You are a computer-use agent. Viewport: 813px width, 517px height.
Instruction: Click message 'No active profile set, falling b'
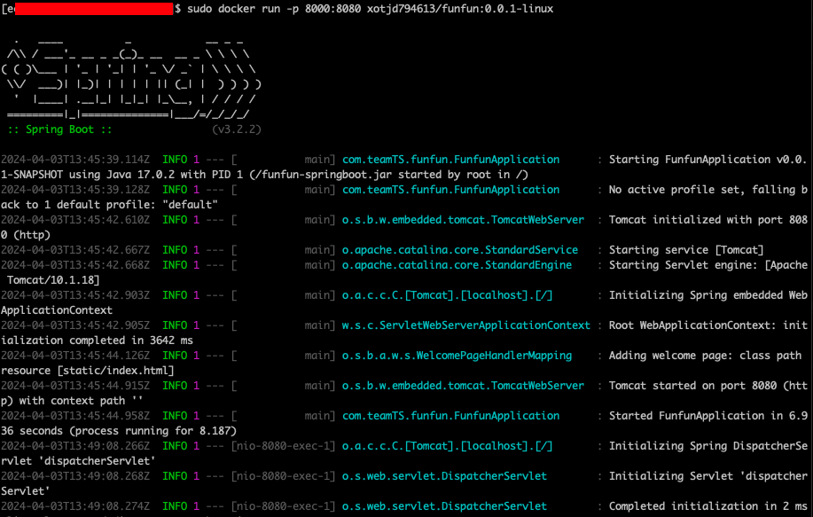coord(708,190)
